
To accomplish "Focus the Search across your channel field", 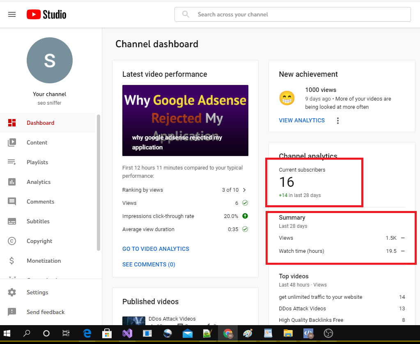I will point(292,14).
